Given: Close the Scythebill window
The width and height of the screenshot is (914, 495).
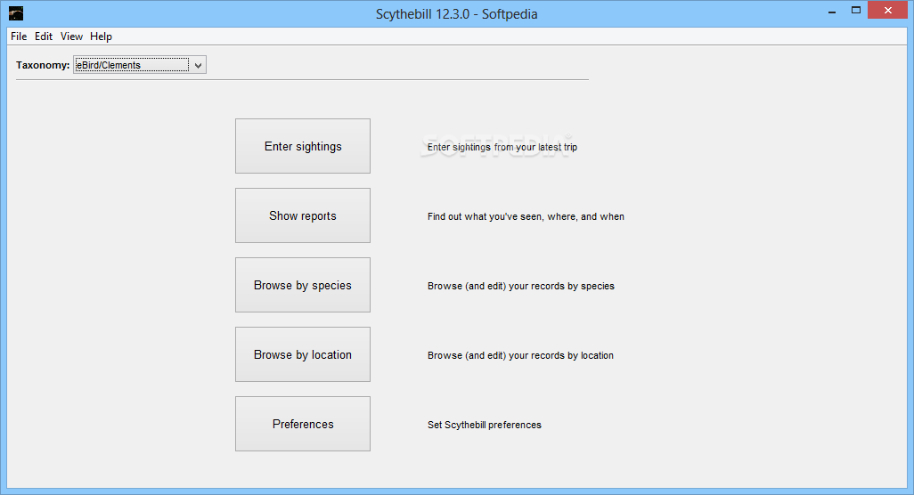Looking at the screenshot, I should click(888, 10).
